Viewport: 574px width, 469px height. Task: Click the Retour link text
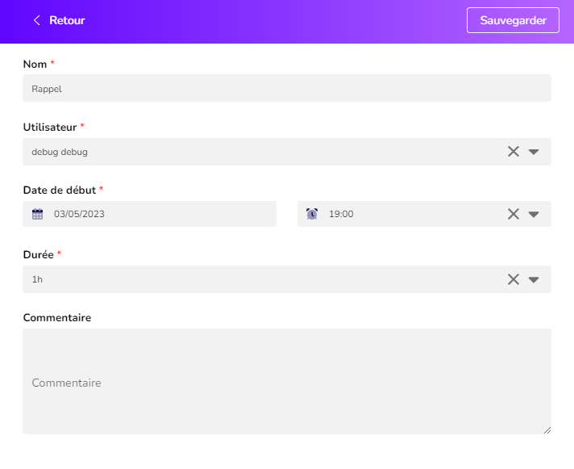point(67,20)
